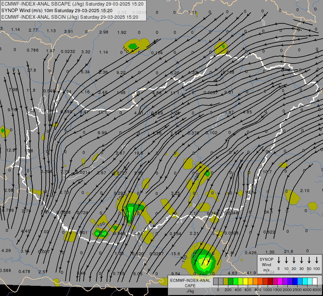Click the wind legend arrow for 30 m/s

tap(301, 260)
